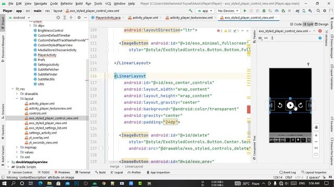Expand the values folder
Viewport: 334px width, 187px height.
pyautogui.click(x=17, y=152)
